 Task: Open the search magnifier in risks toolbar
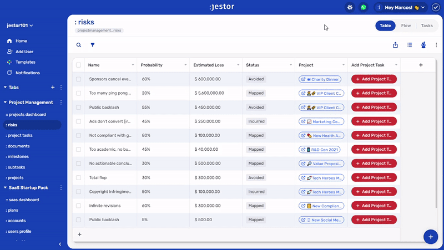point(79,45)
